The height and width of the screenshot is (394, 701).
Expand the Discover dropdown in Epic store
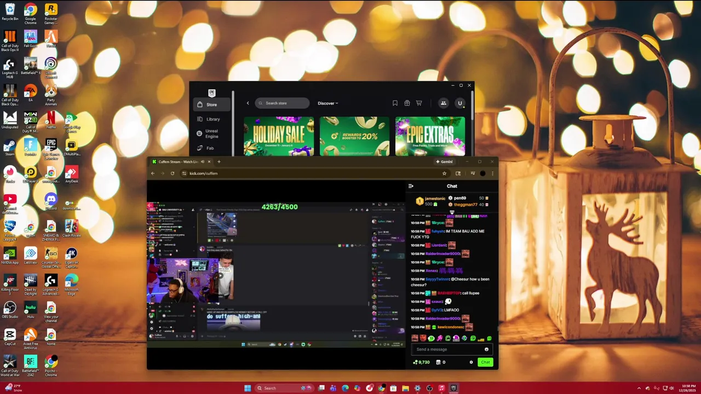328,103
